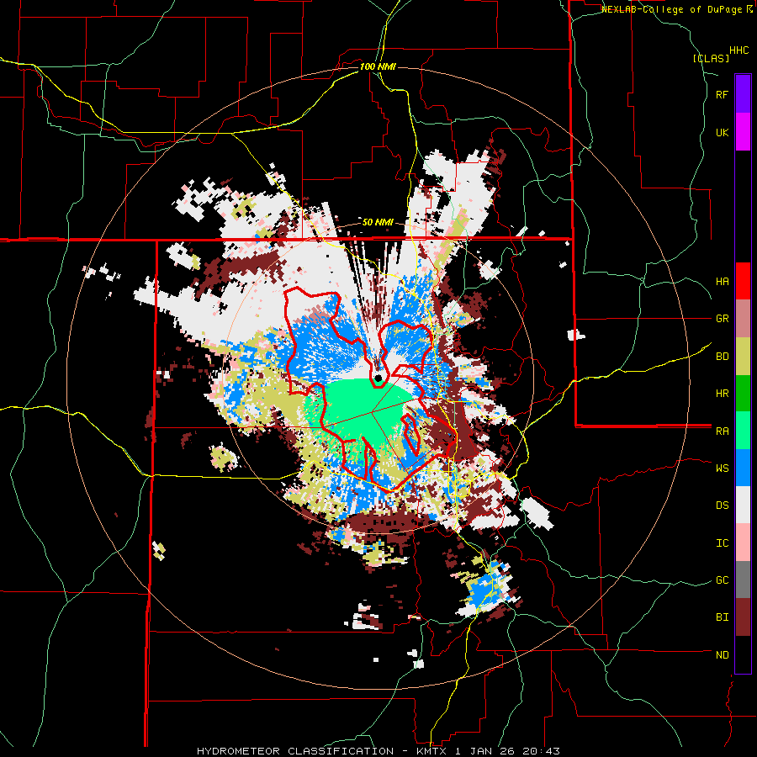Click the [CLAS] label above legend

point(711,58)
